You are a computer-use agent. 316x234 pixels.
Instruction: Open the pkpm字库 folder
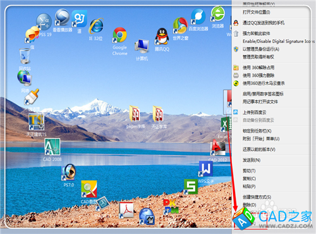[135, 114]
